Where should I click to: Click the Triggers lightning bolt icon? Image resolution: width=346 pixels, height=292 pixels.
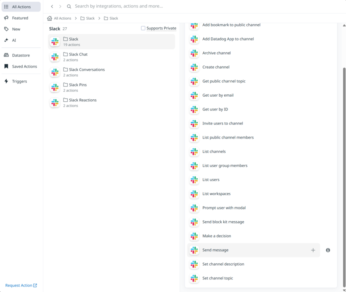[x=6, y=81]
